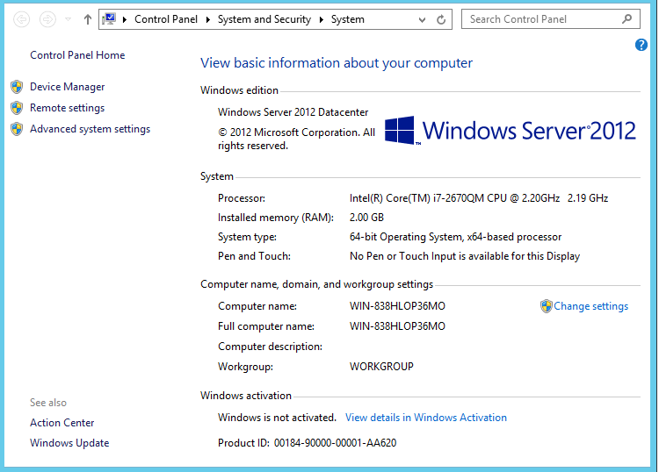659x472 pixels.
Task: Expand arrow after Control Panel breadcrumb
Action: [x=207, y=19]
